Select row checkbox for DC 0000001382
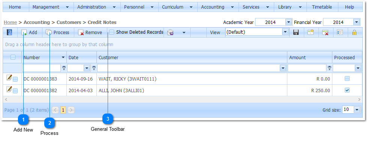This screenshot has width=368, height=142. [15, 91]
